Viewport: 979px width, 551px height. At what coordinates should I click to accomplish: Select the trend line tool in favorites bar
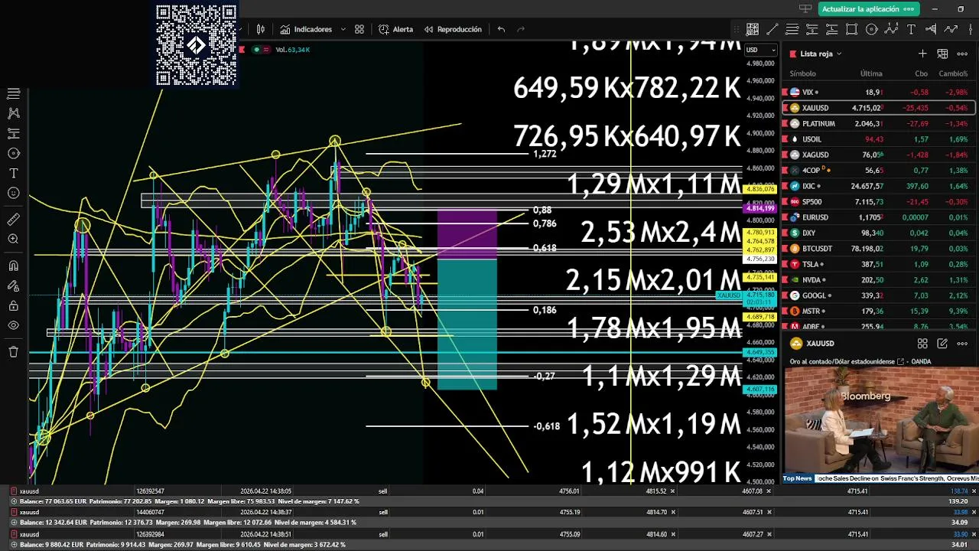click(x=772, y=29)
